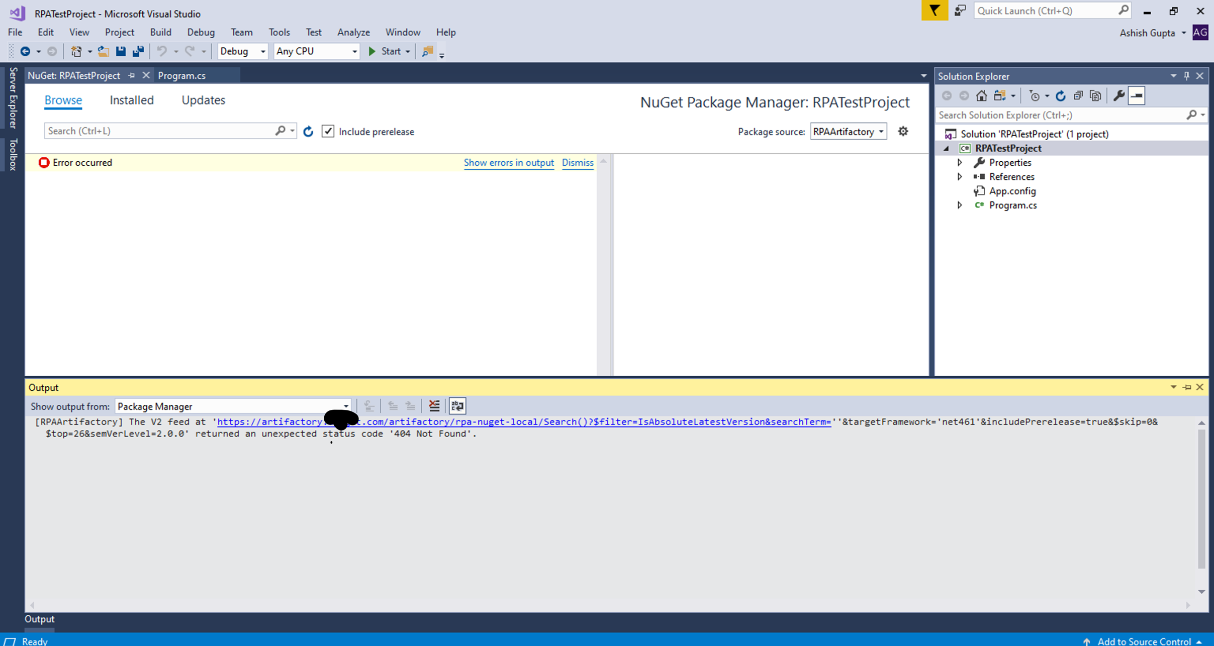
Task: Open Solution Explorer Properties wrench icon
Action: (1118, 95)
